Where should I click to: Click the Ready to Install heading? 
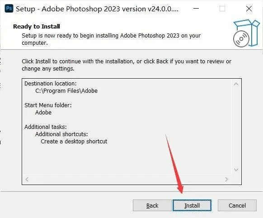point(37,27)
